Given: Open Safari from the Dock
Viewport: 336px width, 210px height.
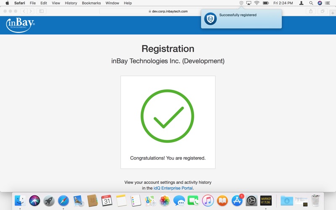Looking at the screenshot, I should tap(63, 201).
